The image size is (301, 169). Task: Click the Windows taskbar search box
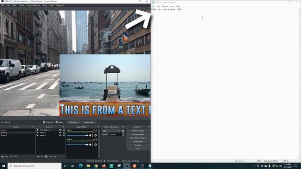click(34, 166)
